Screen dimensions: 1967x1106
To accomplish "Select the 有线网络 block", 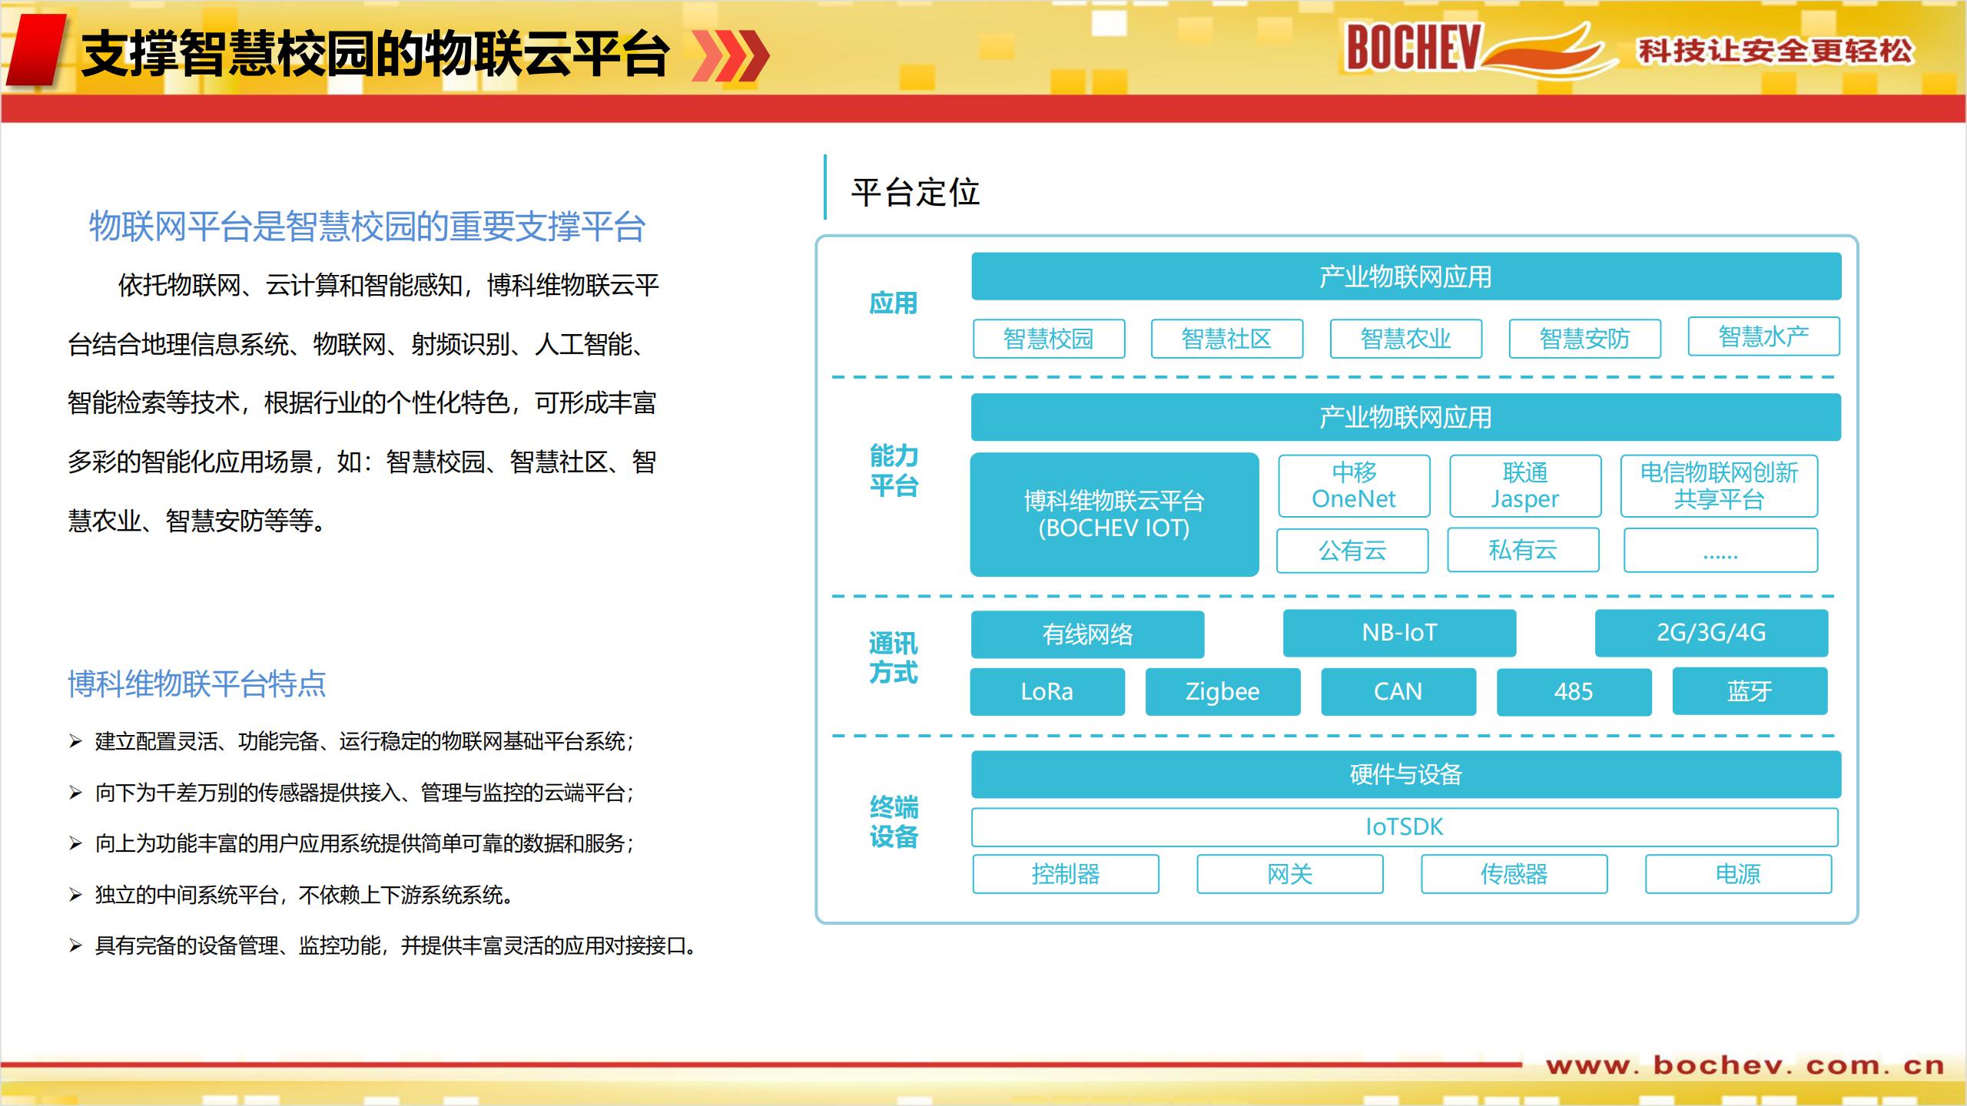I will point(1087,634).
